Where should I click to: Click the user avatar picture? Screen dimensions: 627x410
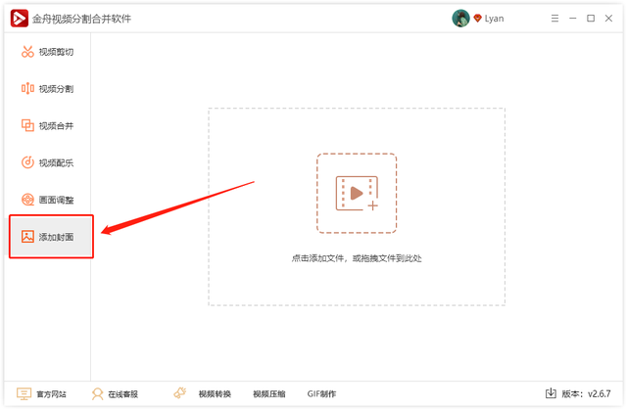pos(460,19)
